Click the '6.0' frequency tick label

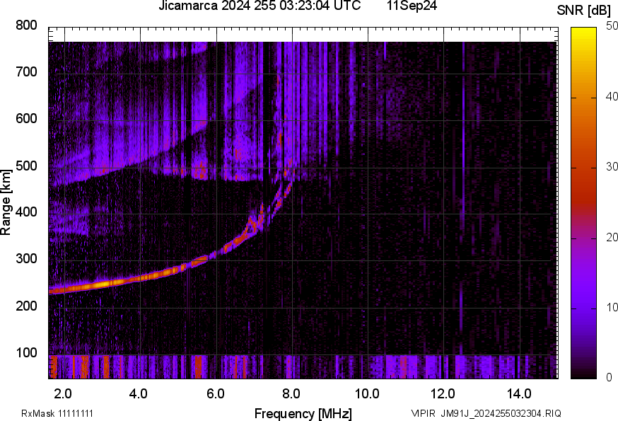point(215,394)
